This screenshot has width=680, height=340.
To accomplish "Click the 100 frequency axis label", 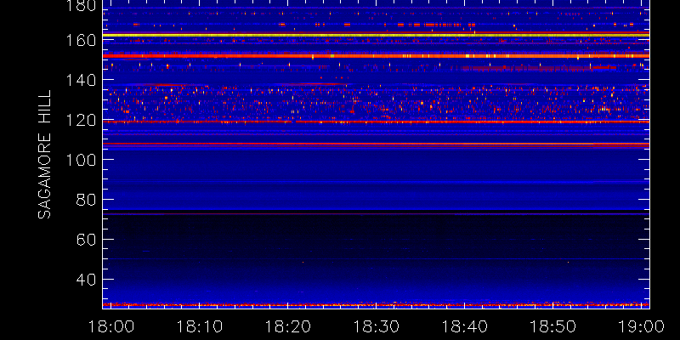I will click(82, 160).
